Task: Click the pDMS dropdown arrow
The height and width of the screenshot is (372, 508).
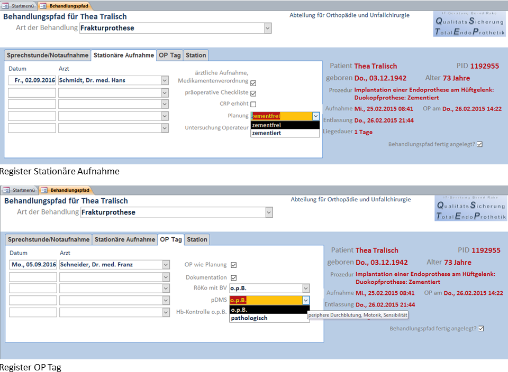Action: tap(305, 300)
